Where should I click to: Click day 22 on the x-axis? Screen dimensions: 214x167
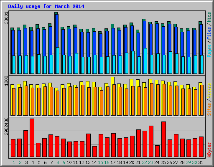point(144,162)
